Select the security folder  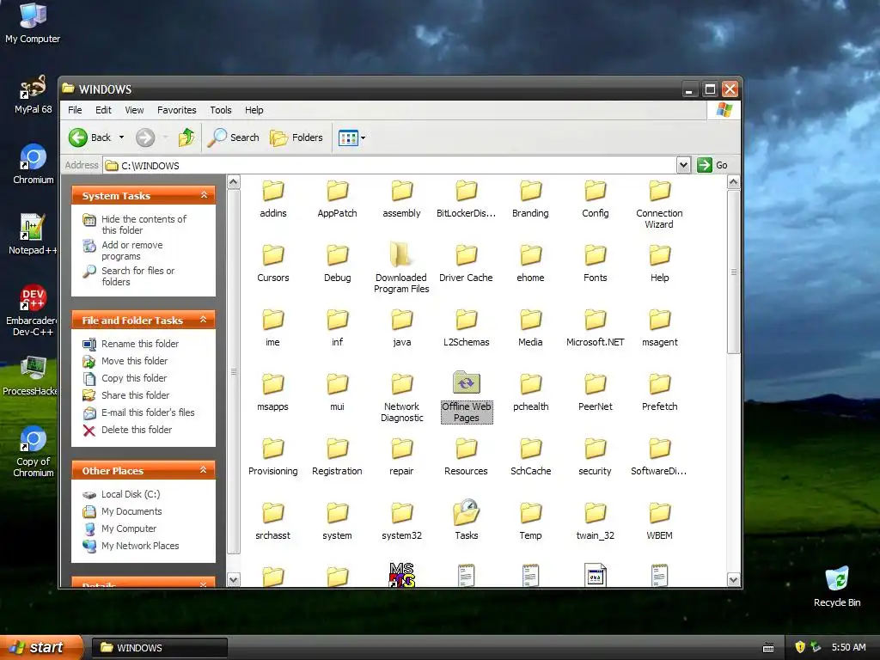click(x=596, y=457)
